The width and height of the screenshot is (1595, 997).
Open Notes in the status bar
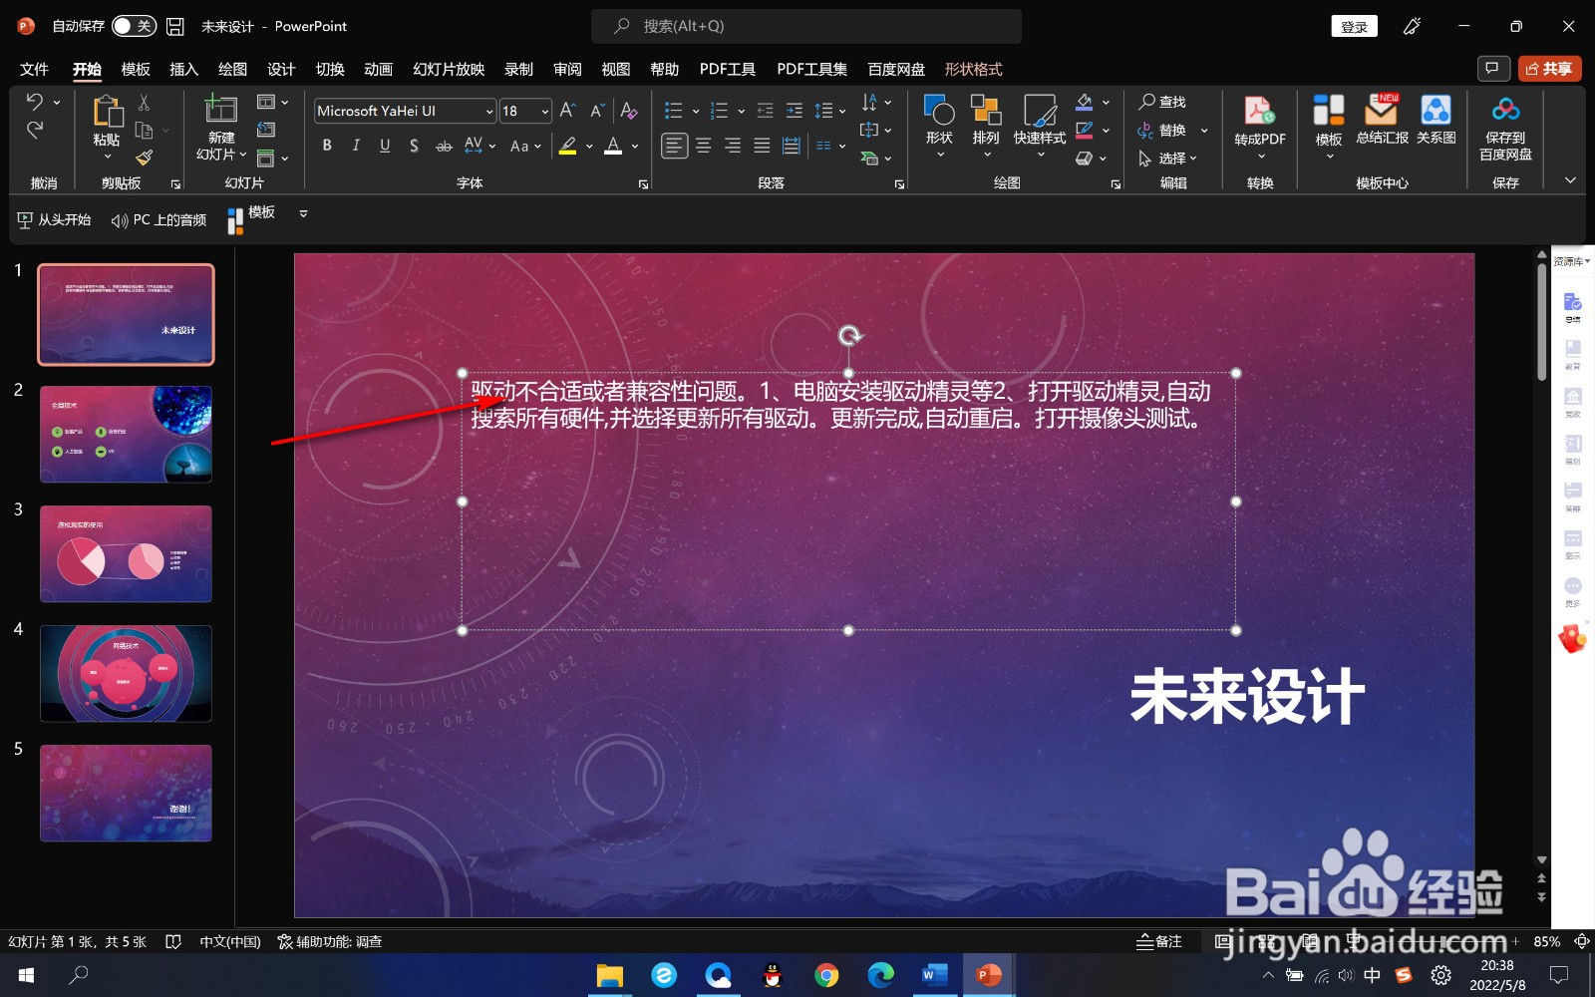(1159, 941)
